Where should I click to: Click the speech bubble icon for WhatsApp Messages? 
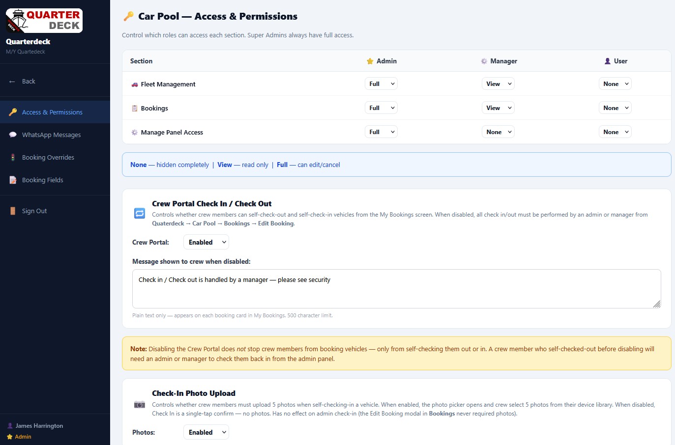(x=13, y=135)
